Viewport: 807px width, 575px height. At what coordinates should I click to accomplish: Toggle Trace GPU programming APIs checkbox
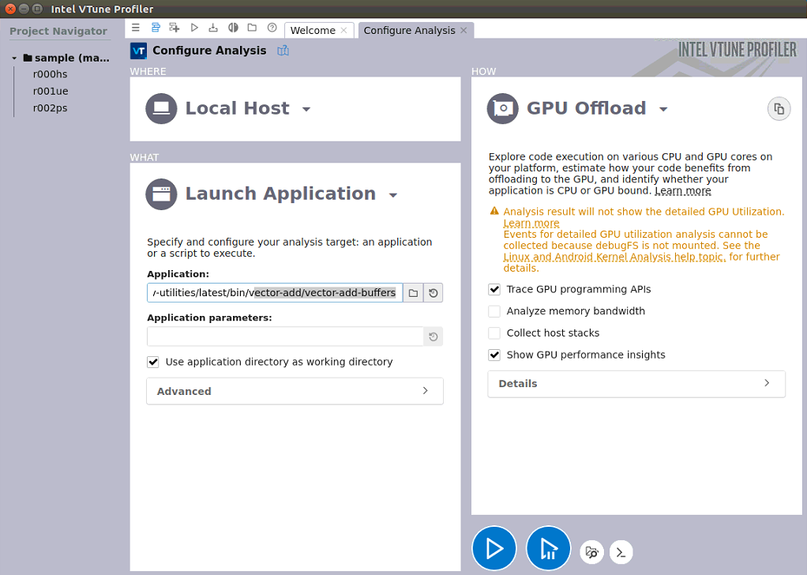point(494,289)
